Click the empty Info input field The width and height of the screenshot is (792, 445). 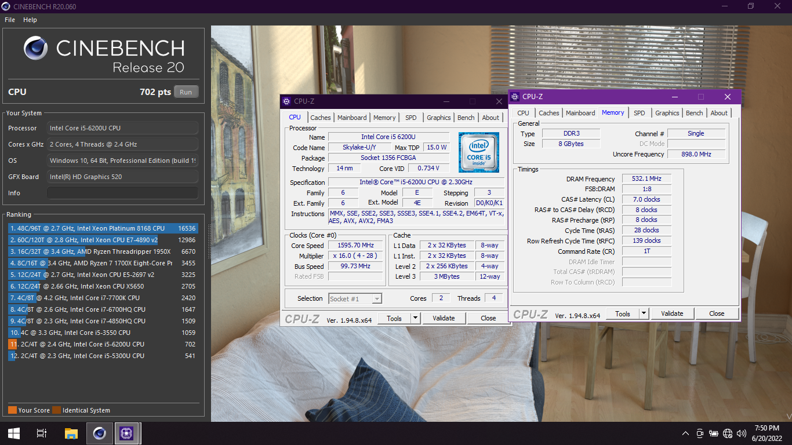pos(122,193)
